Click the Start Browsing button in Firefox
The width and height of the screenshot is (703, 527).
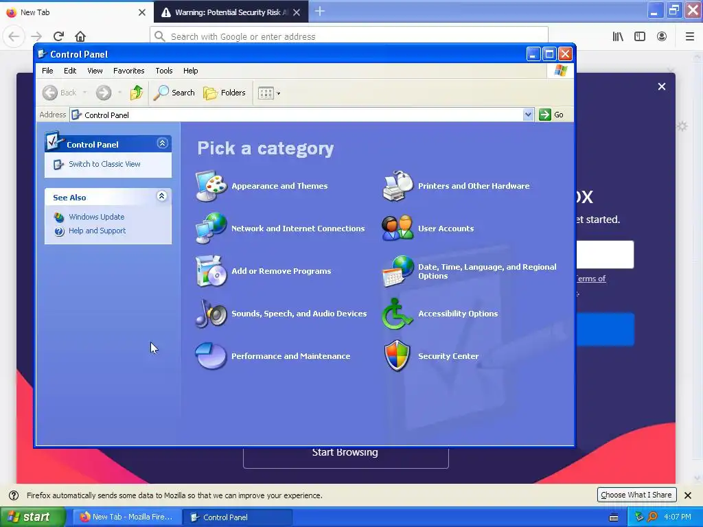346,457
